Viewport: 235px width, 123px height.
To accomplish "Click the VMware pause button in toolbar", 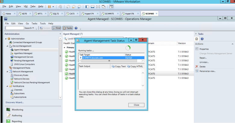I will (x=49, y=6).
